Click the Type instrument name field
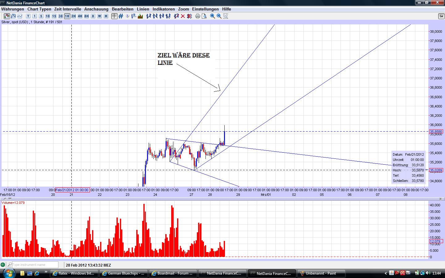445x278 pixels. pyautogui.click(x=35, y=265)
